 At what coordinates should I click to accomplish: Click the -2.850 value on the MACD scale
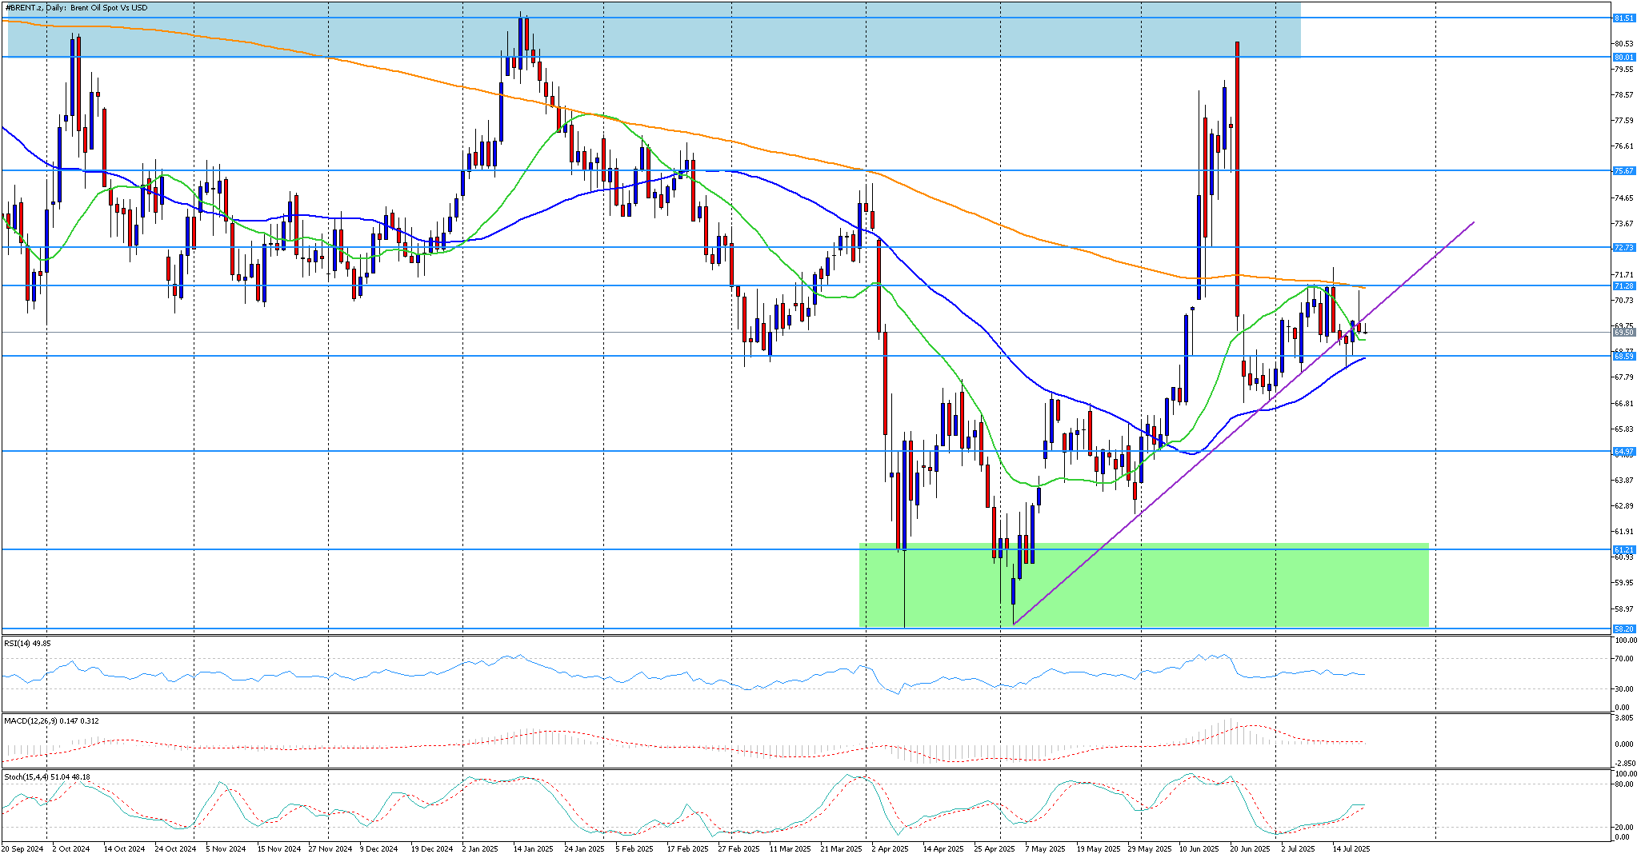click(1623, 763)
